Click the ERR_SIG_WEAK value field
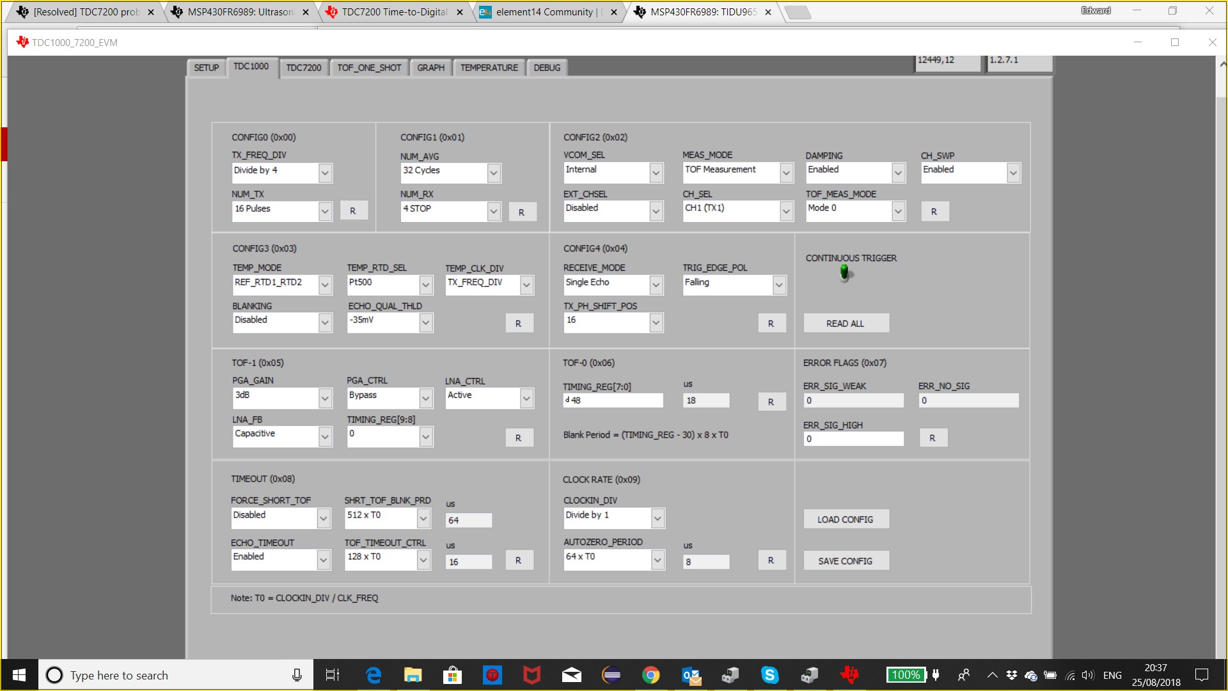 (854, 400)
